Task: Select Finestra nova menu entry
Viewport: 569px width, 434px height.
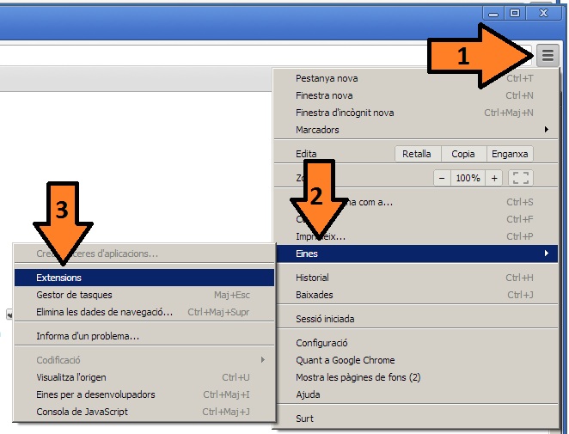Action: point(416,95)
